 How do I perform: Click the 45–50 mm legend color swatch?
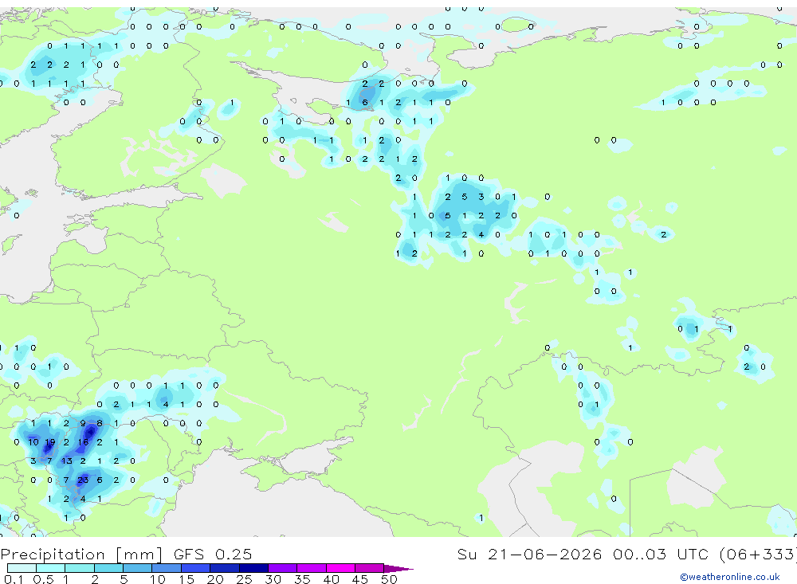coord(370,568)
